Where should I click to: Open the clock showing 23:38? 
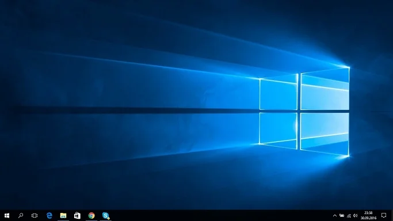[368, 215]
